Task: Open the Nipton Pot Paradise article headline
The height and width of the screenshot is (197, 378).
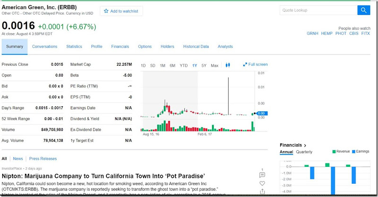Action: [x=103, y=176]
